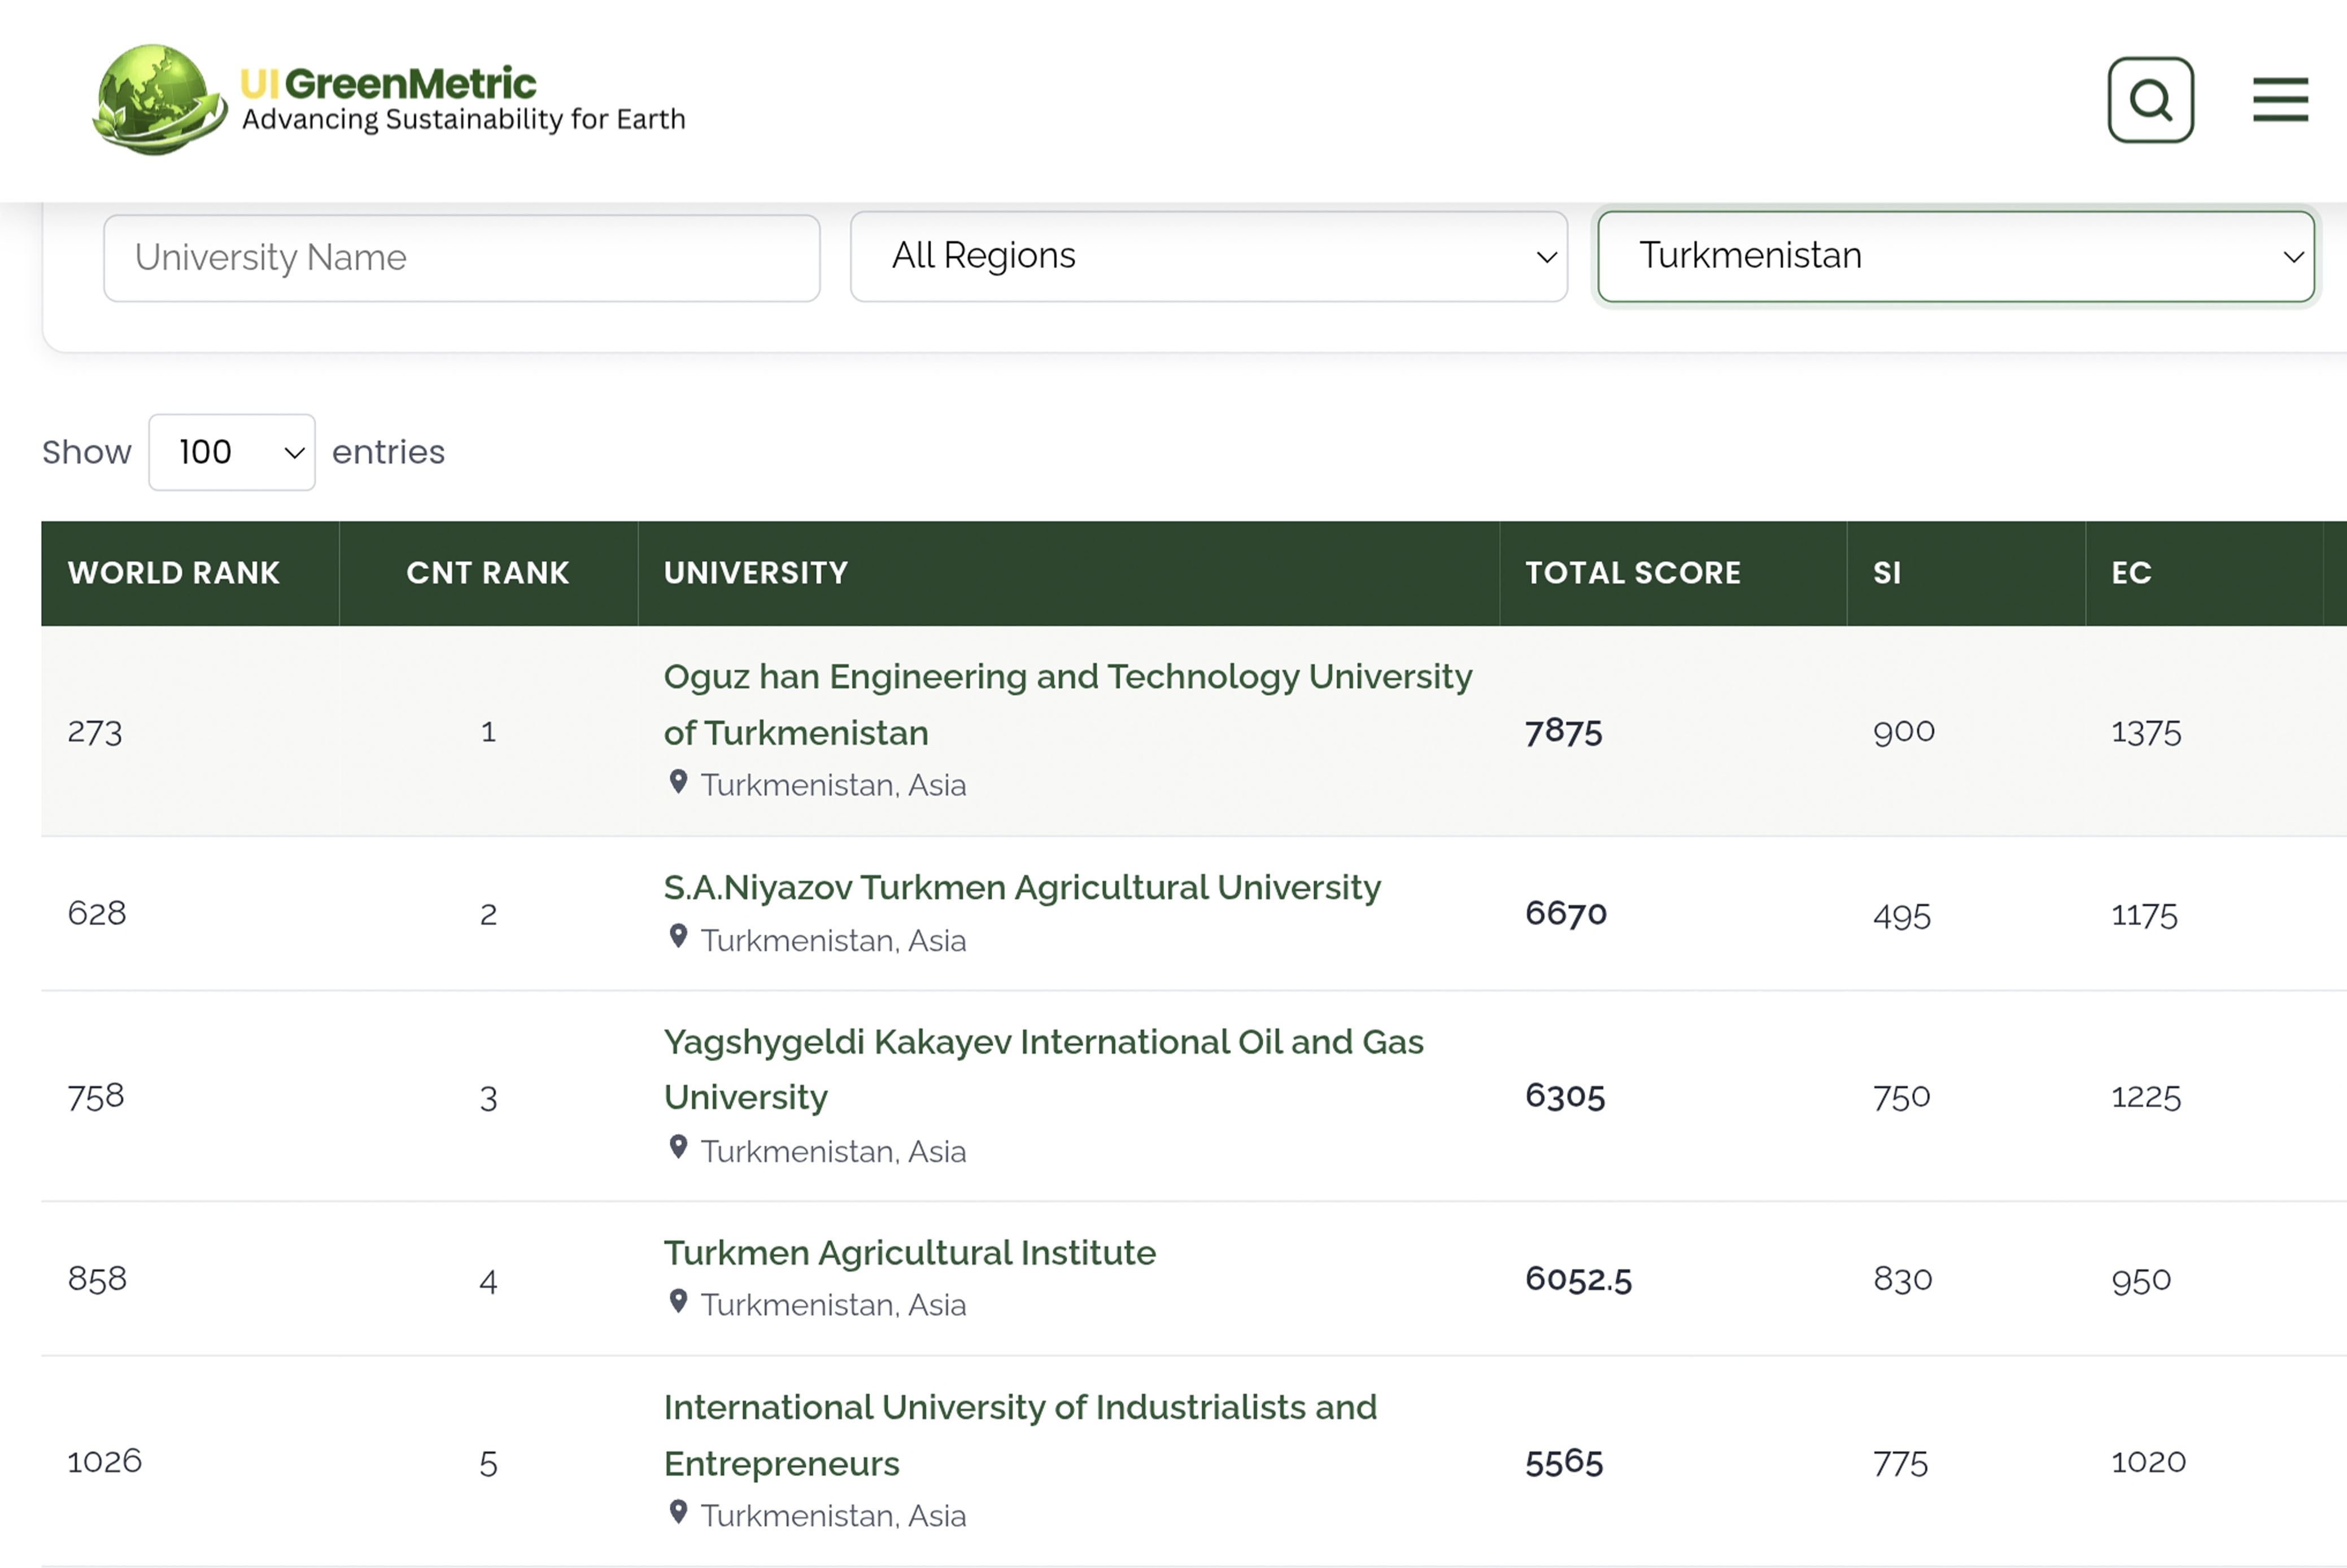Select total score 6052.5 cell
2347x1568 pixels.
1578,1280
